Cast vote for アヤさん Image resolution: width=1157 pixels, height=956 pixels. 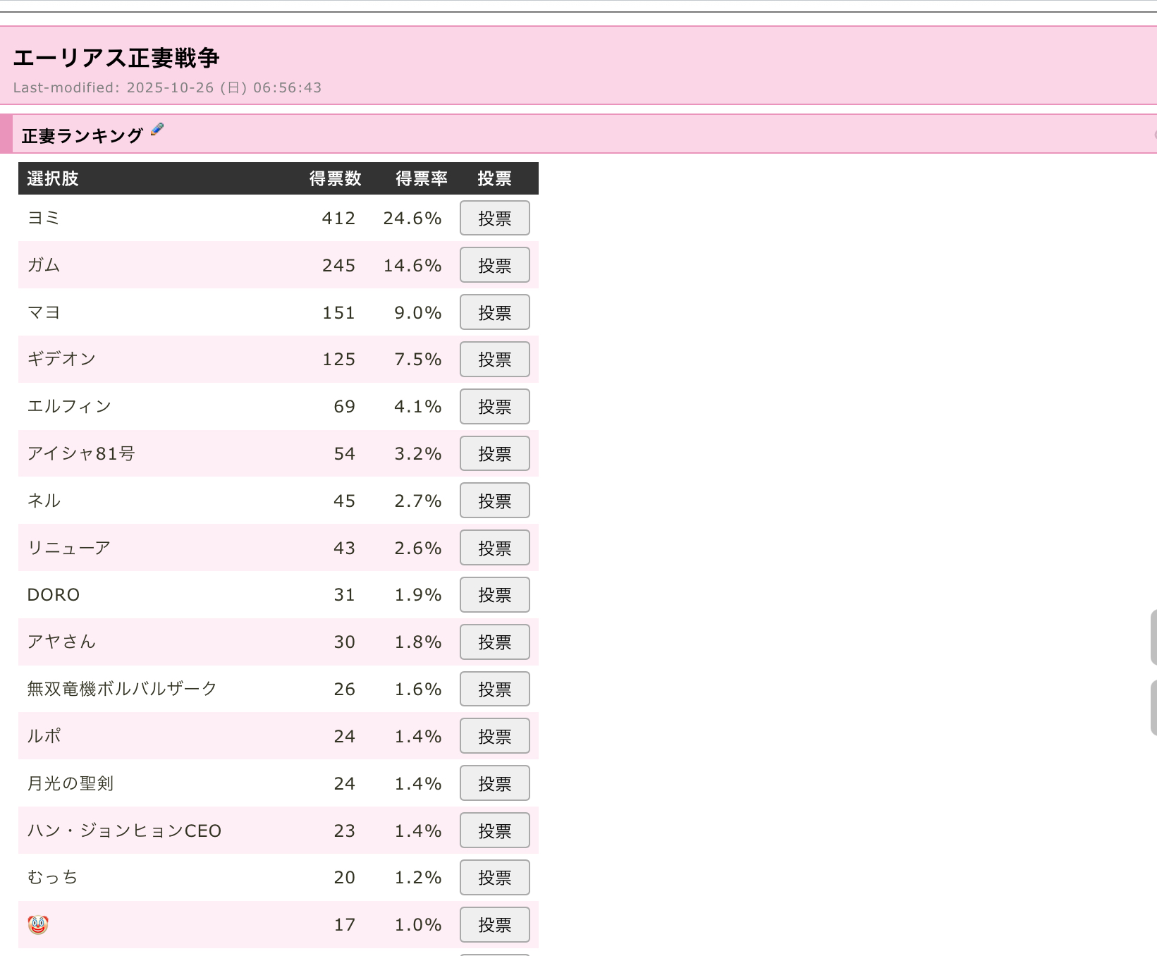[494, 642]
